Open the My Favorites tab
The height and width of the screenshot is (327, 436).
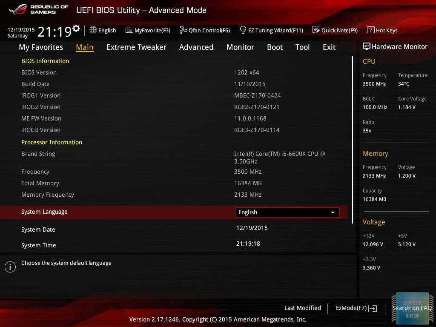pos(41,47)
